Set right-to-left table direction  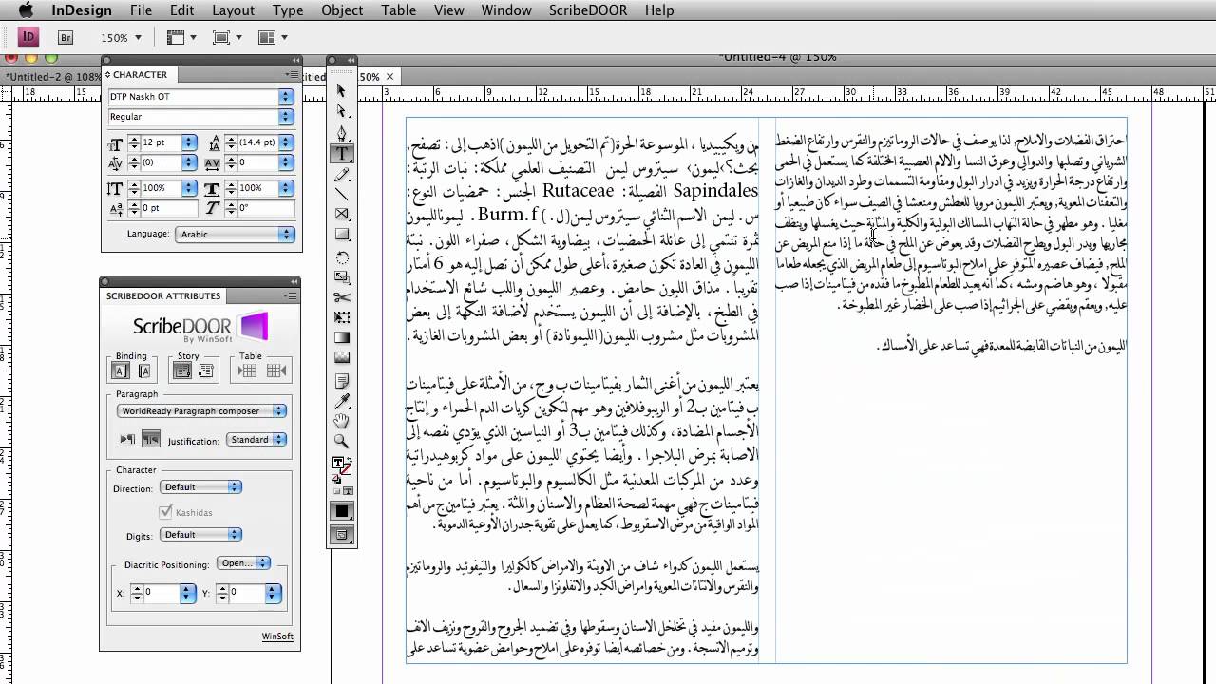275,371
